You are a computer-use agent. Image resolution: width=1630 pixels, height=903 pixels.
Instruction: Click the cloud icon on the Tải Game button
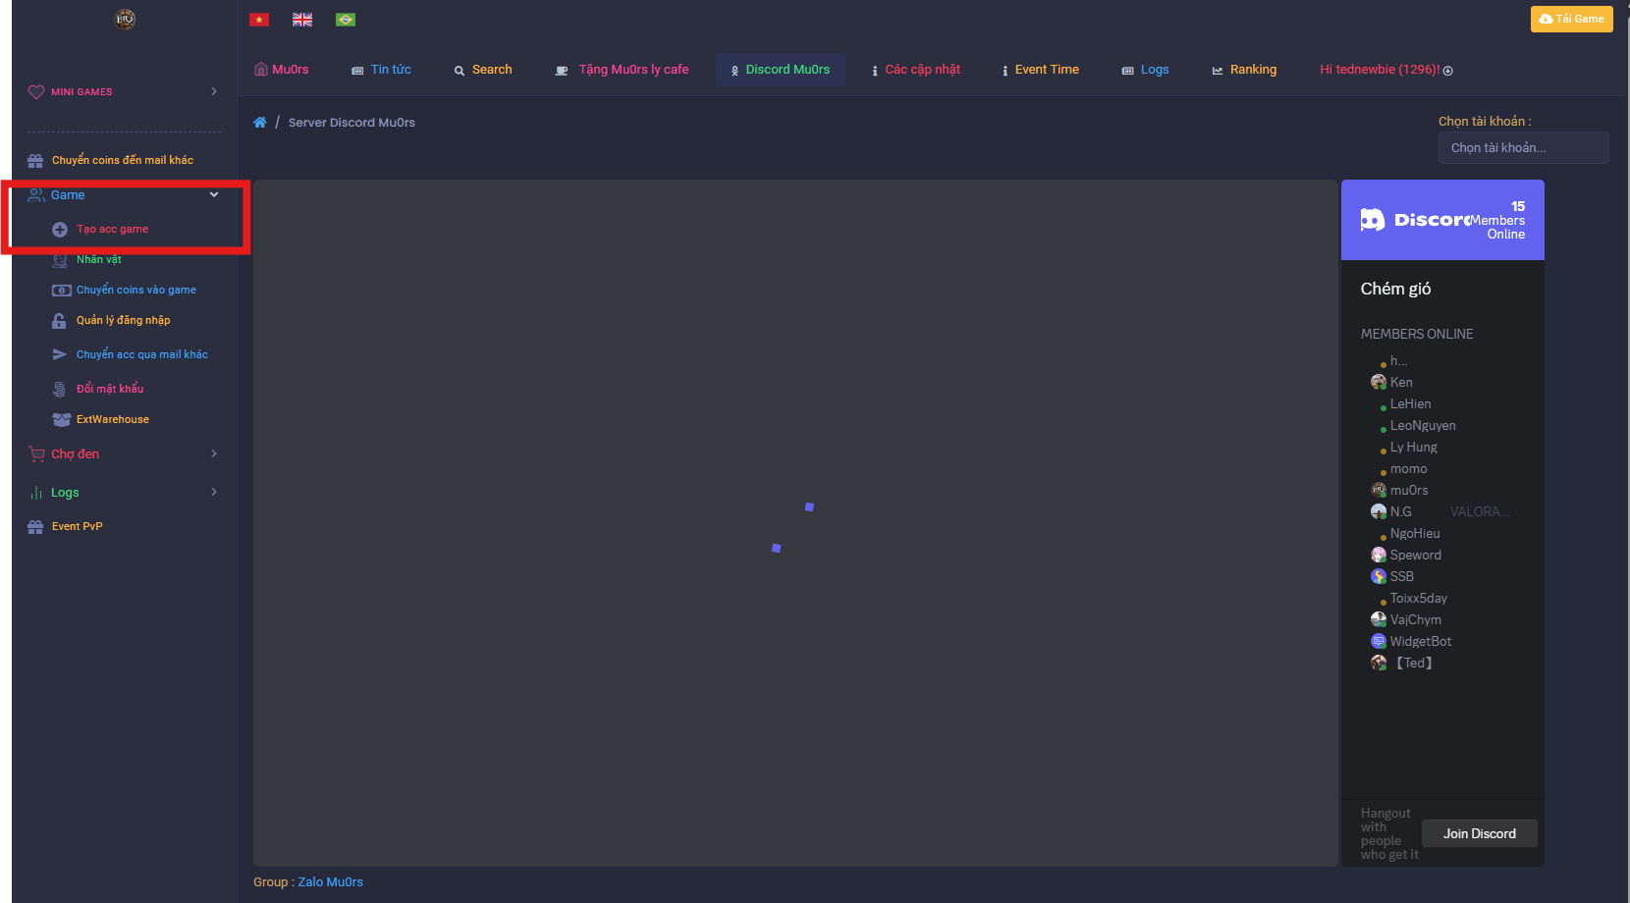pos(1546,19)
